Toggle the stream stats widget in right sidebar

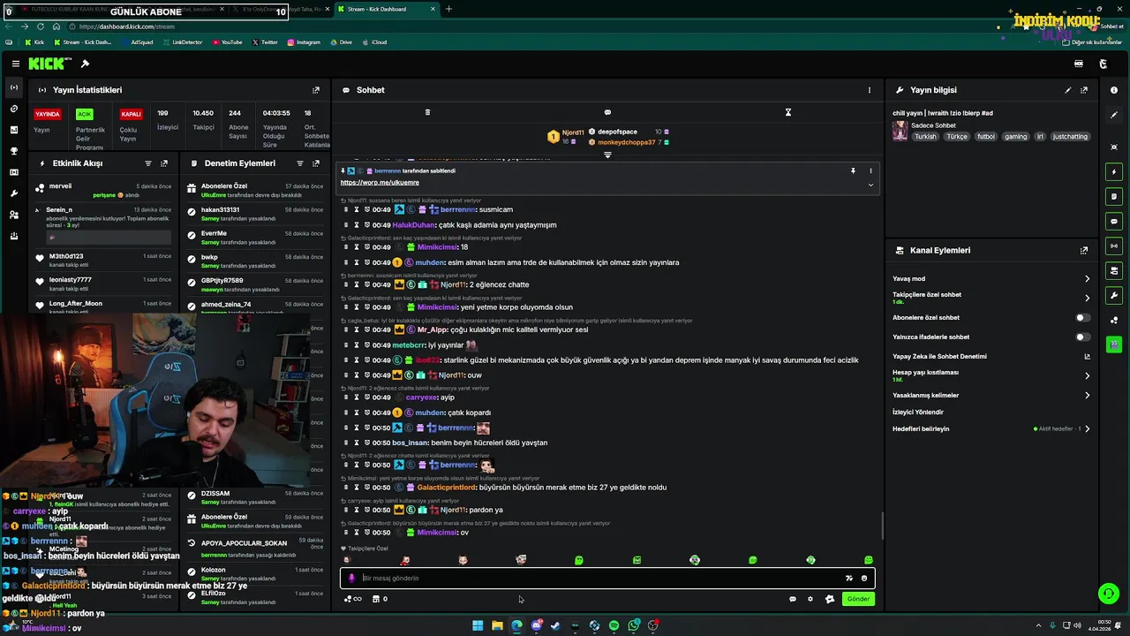coord(1114,246)
